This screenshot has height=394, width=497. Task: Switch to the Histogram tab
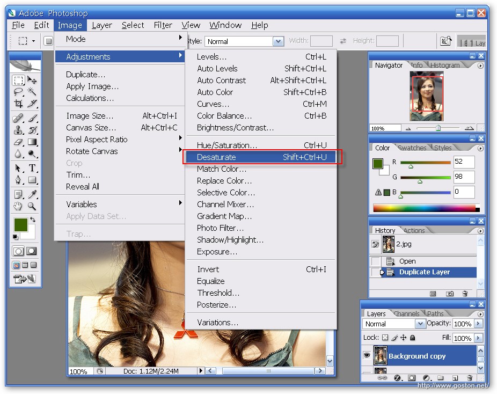tap(445, 65)
